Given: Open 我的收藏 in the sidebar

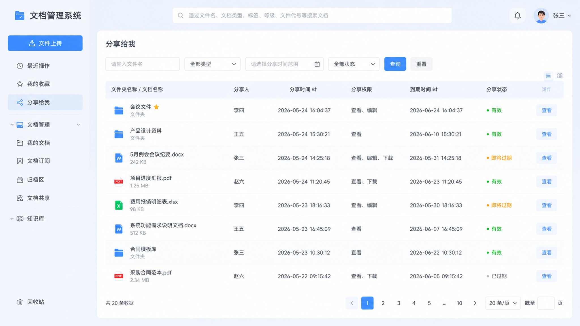Looking at the screenshot, I should [x=45, y=84].
